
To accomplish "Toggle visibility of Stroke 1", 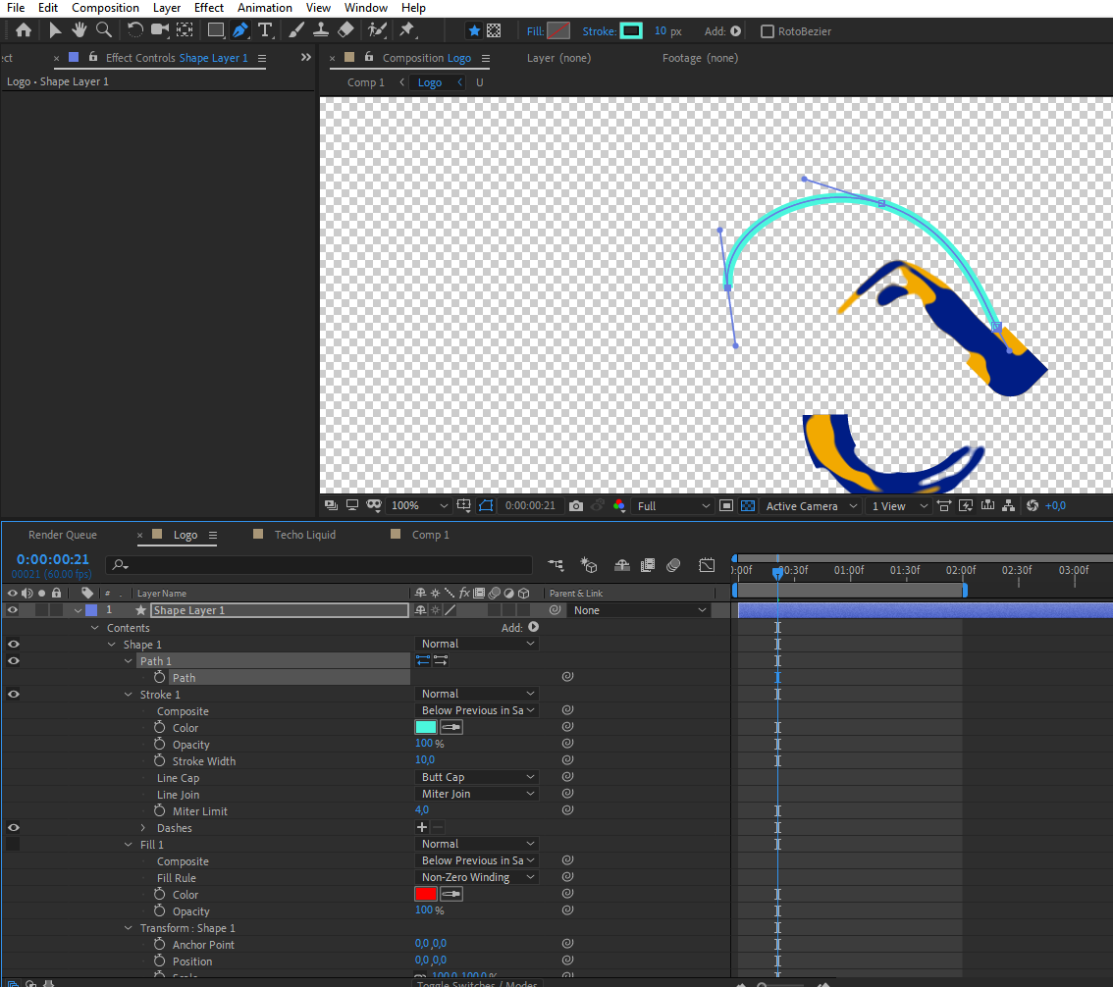I will [x=13, y=695].
